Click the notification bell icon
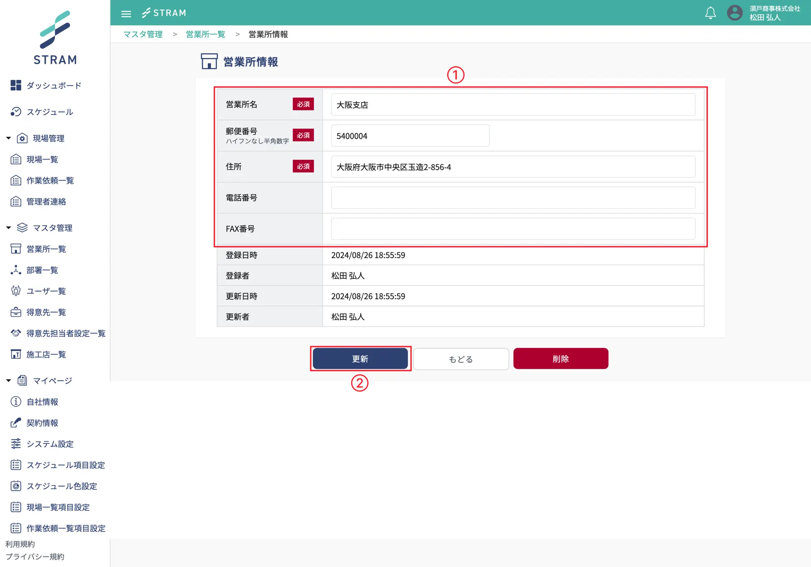 [x=710, y=13]
